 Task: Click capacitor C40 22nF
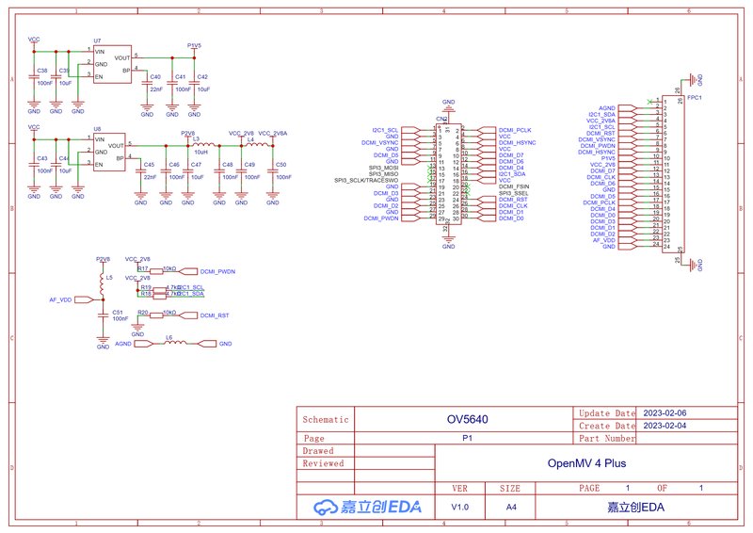pyautogui.click(x=147, y=83)
